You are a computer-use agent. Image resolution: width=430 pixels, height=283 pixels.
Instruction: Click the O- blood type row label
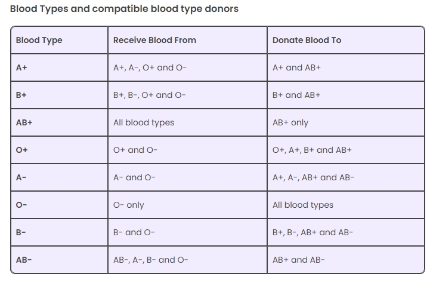[x=21, y=205]
